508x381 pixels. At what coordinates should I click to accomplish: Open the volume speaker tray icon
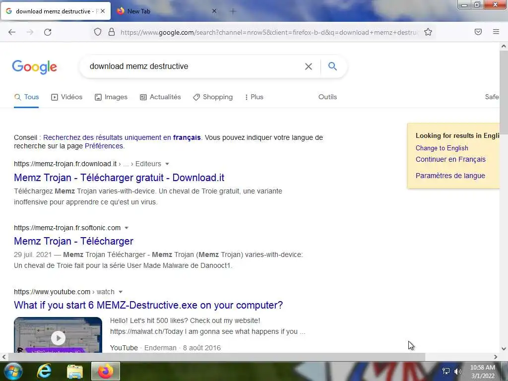click(x=458, y=371)
